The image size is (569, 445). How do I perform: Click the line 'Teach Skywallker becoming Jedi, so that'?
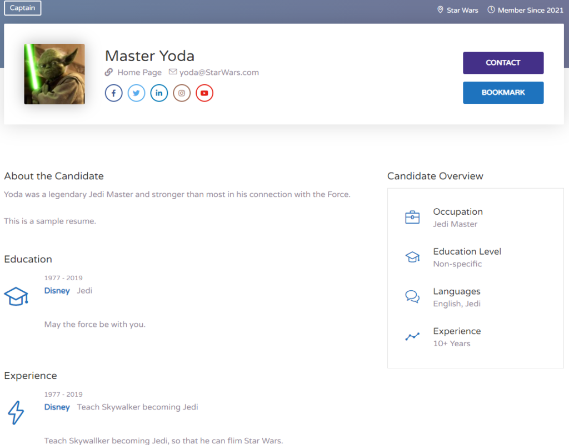pyautogui.click(x=164, y=441)
